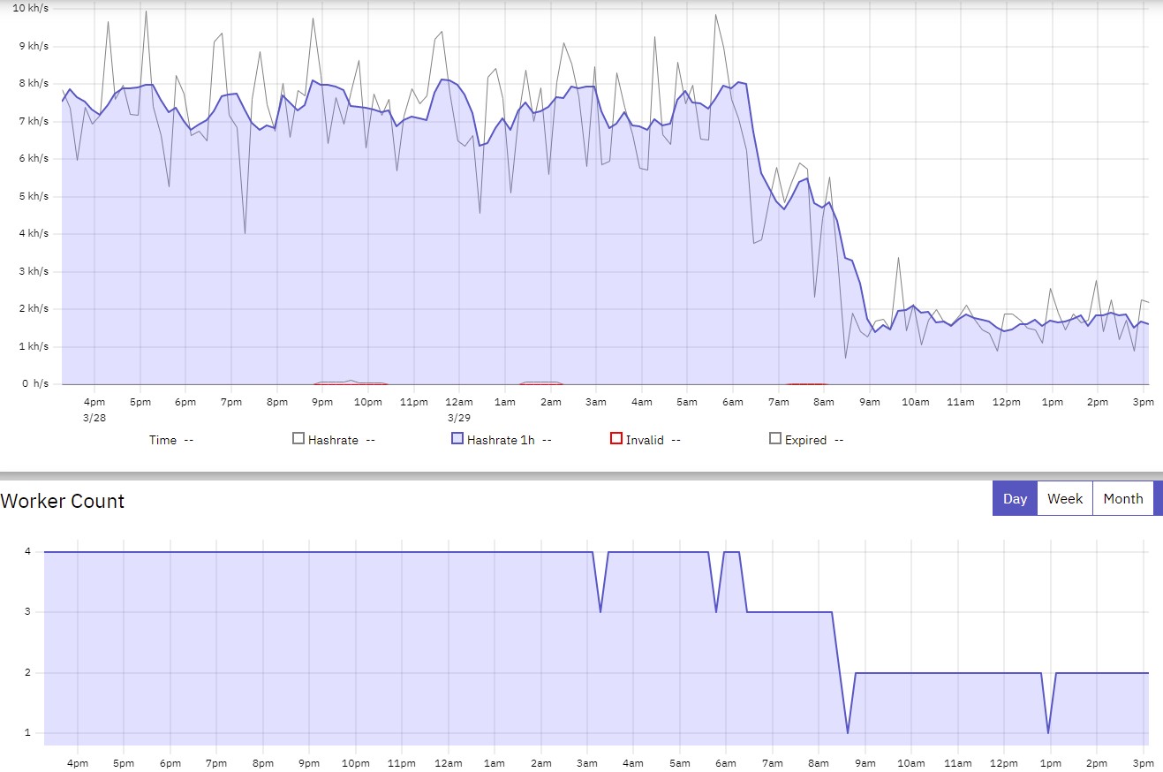Toggle the Invalid legend checkbox
Viewport: 1163px width, 772px height.
click(x=616, y=438)
